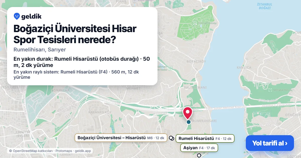Click the İSTANBUL BOĞAZI water label

[265, 6]
